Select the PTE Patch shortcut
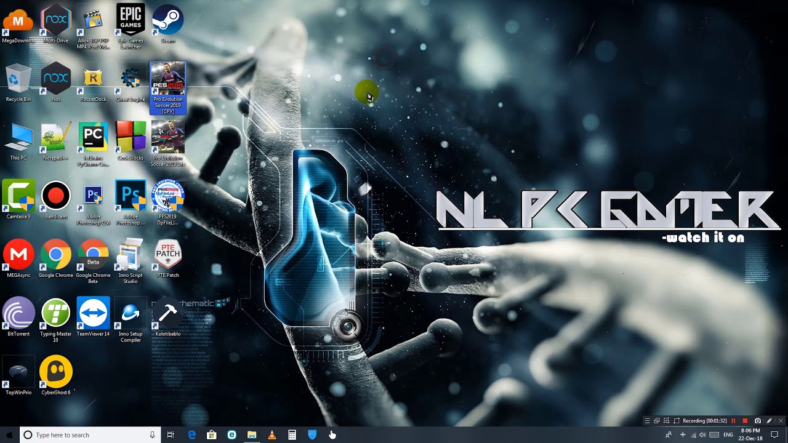Viewport: 788px width, 443px height. click(x=167, y=258)
